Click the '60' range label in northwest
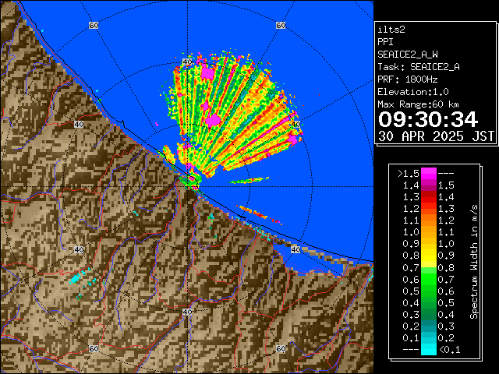 click(x=94, y=25)
